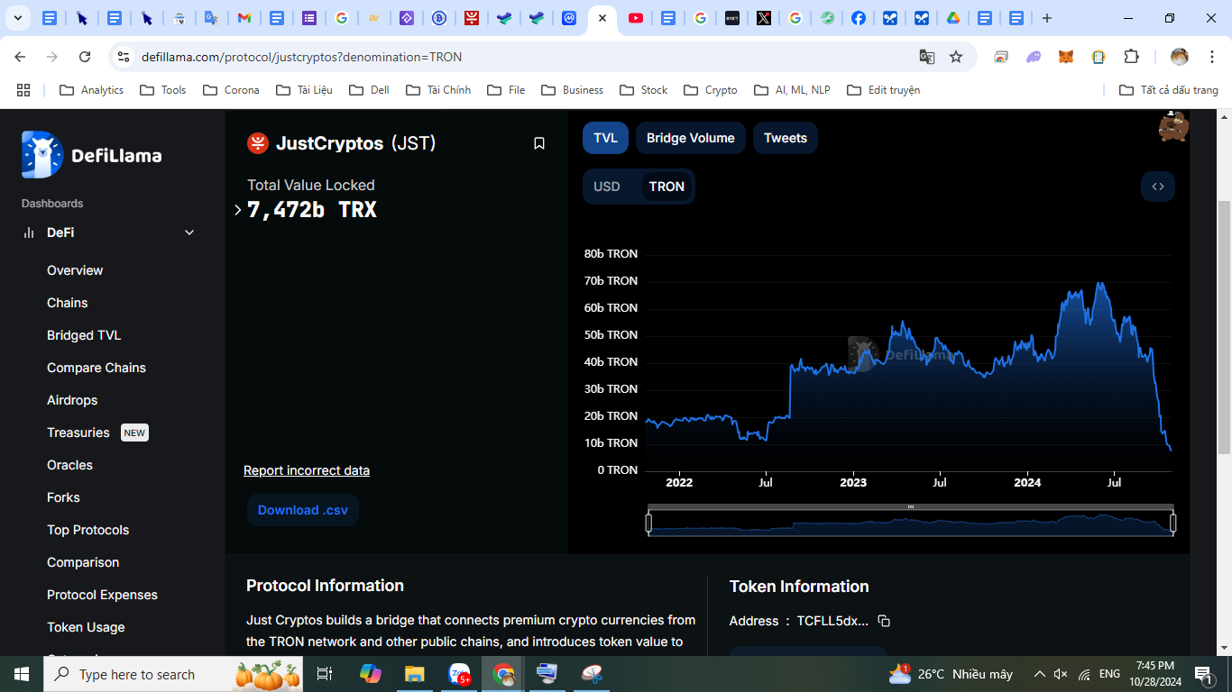Open the Tất cả dấu trang folder
1232x692 pixels.
[1169, 90]
